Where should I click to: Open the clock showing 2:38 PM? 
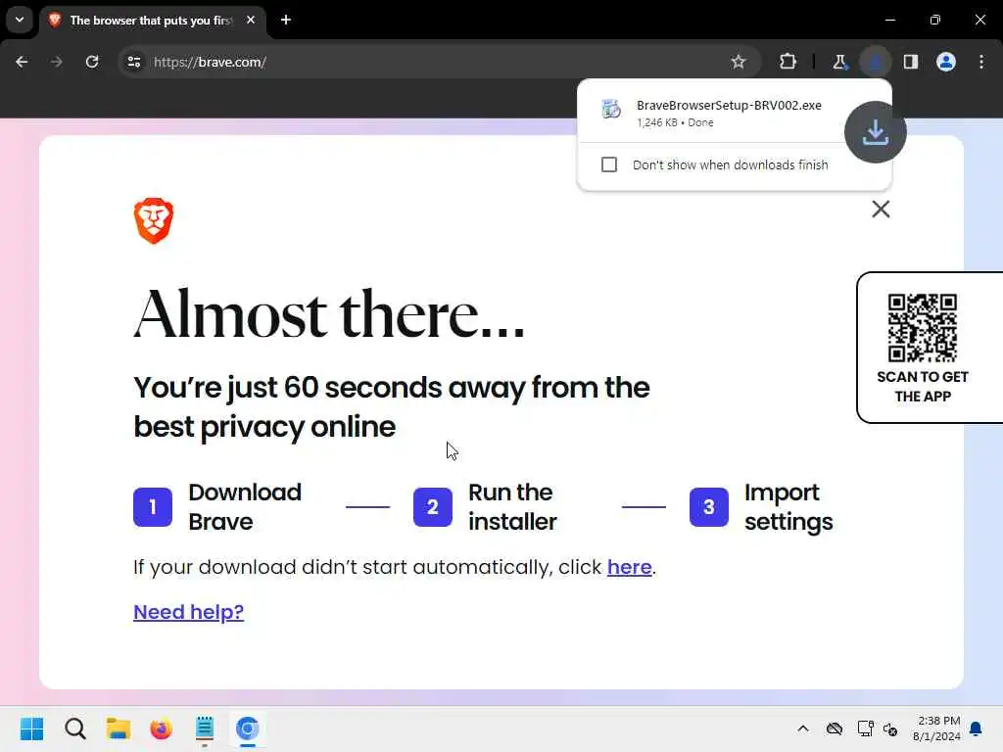[x=936, y=728]
